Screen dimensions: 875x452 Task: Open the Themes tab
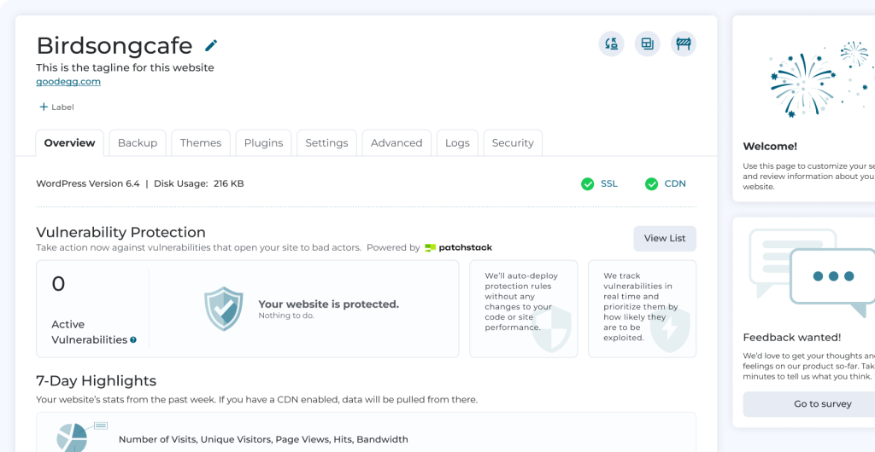click(x=201, y=143)
